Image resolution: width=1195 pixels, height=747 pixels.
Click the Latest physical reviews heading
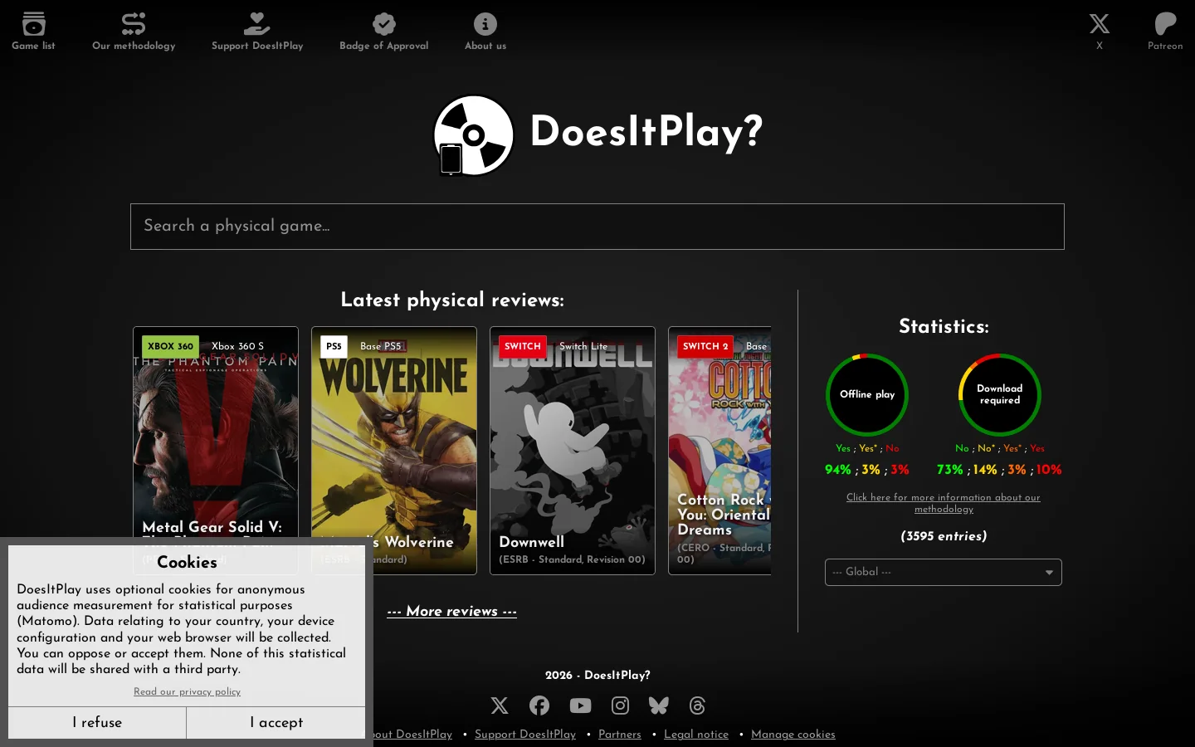pos(452,300)
